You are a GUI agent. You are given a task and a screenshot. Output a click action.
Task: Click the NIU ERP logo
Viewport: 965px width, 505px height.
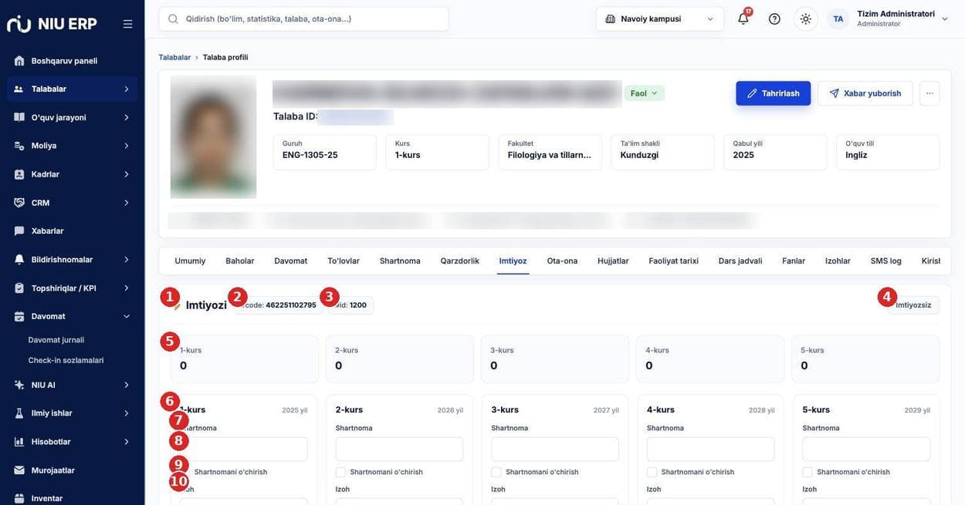pyautogui.click(x=52, y=24)
